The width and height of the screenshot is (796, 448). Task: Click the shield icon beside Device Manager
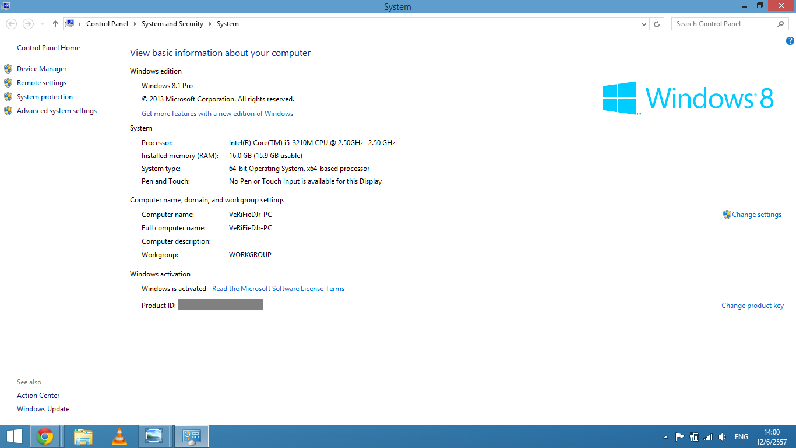click(8, 69)
